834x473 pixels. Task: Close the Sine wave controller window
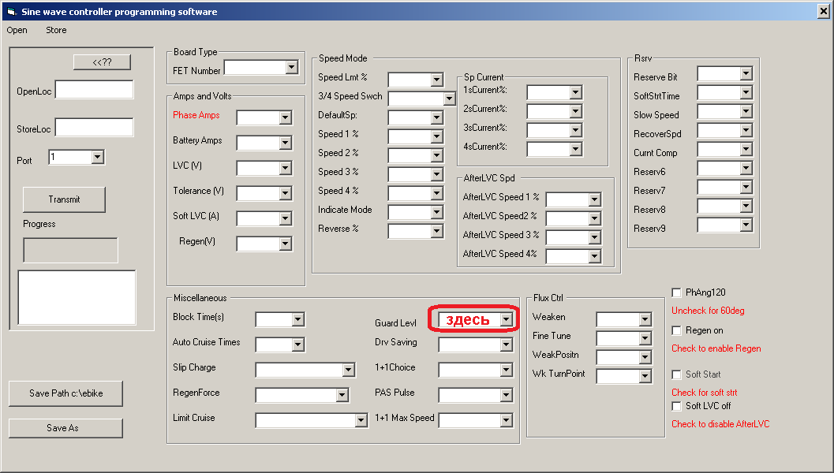tap(821, 12)
